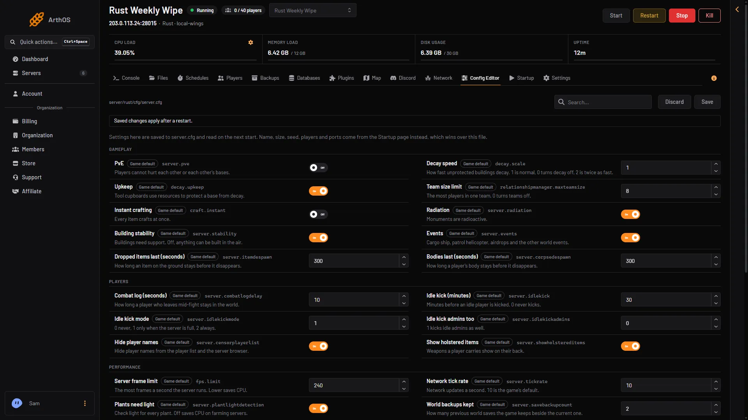
Task: Increment Dropped items last seconds stepper
Action: pos(404,257)
